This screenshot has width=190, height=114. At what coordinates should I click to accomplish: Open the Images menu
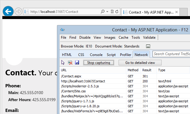coord(110,38)
